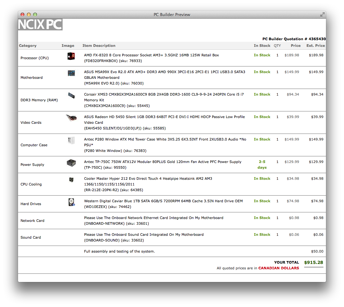Click the In Stock status for Hard Drives row
This screenshot has height=307, width=344.
click(262, 201)
